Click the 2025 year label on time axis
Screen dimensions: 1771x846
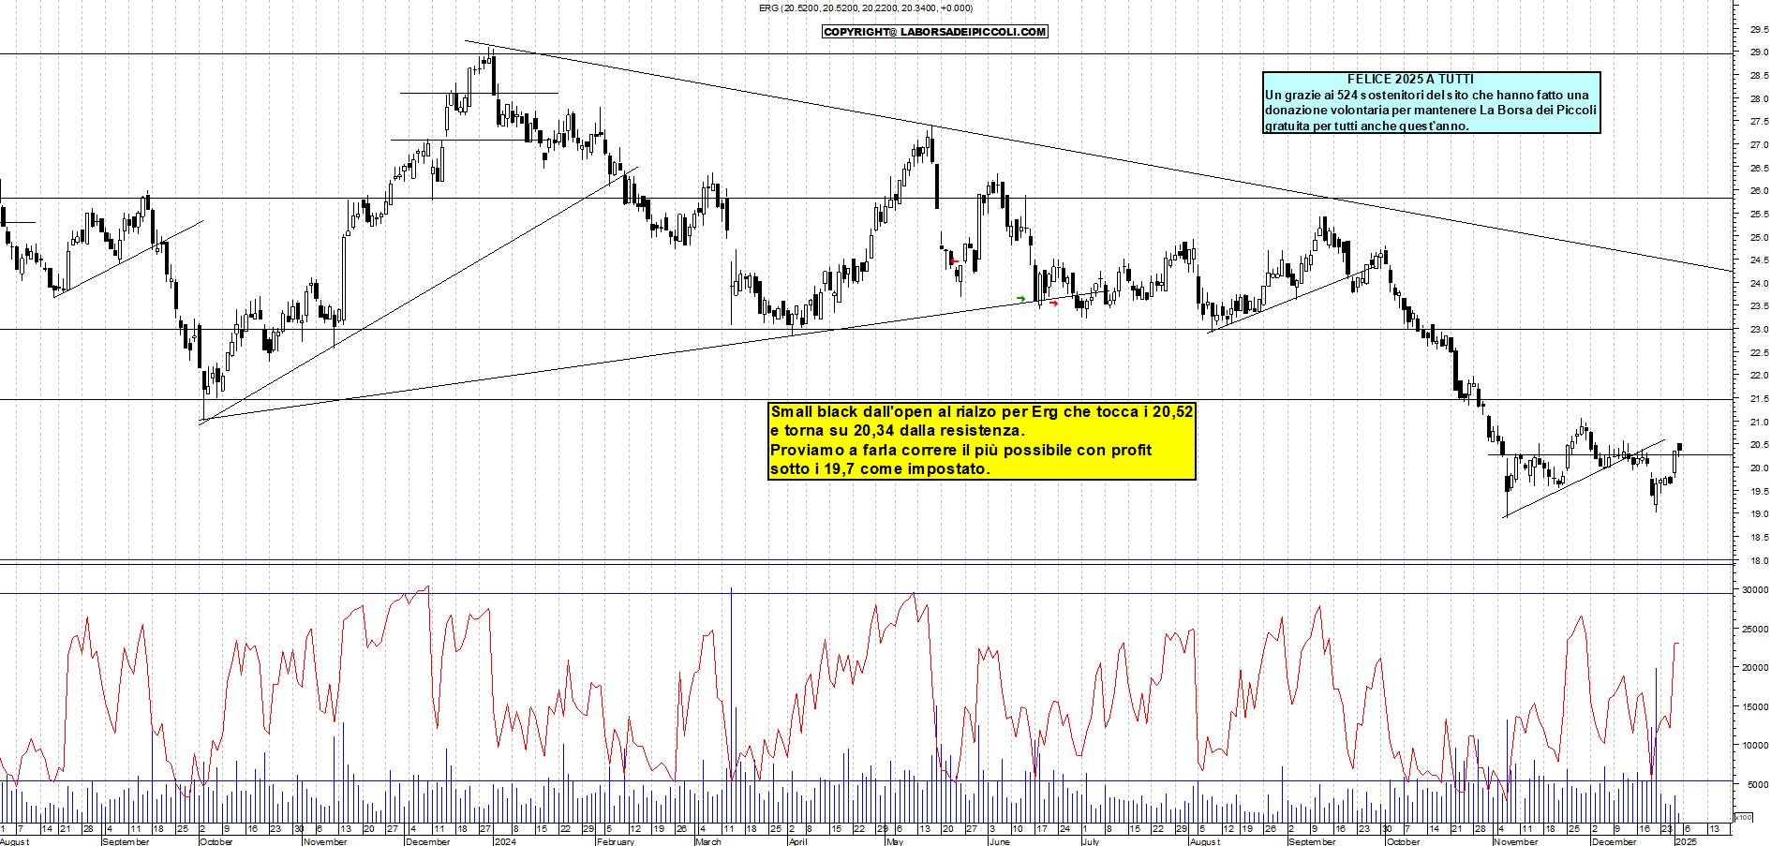(1686, 841)
